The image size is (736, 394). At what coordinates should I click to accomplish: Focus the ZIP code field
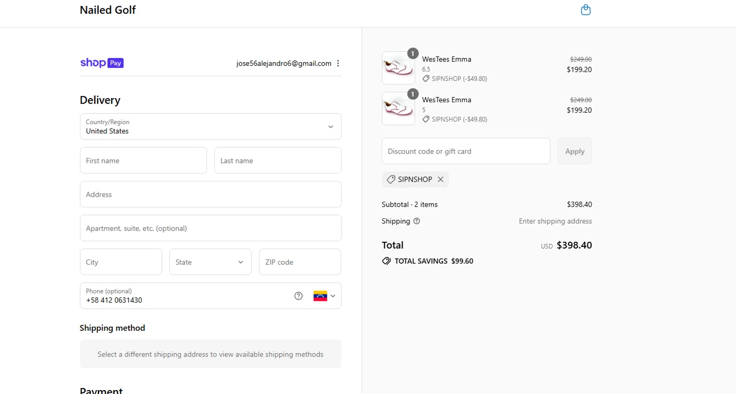[300, 262]
